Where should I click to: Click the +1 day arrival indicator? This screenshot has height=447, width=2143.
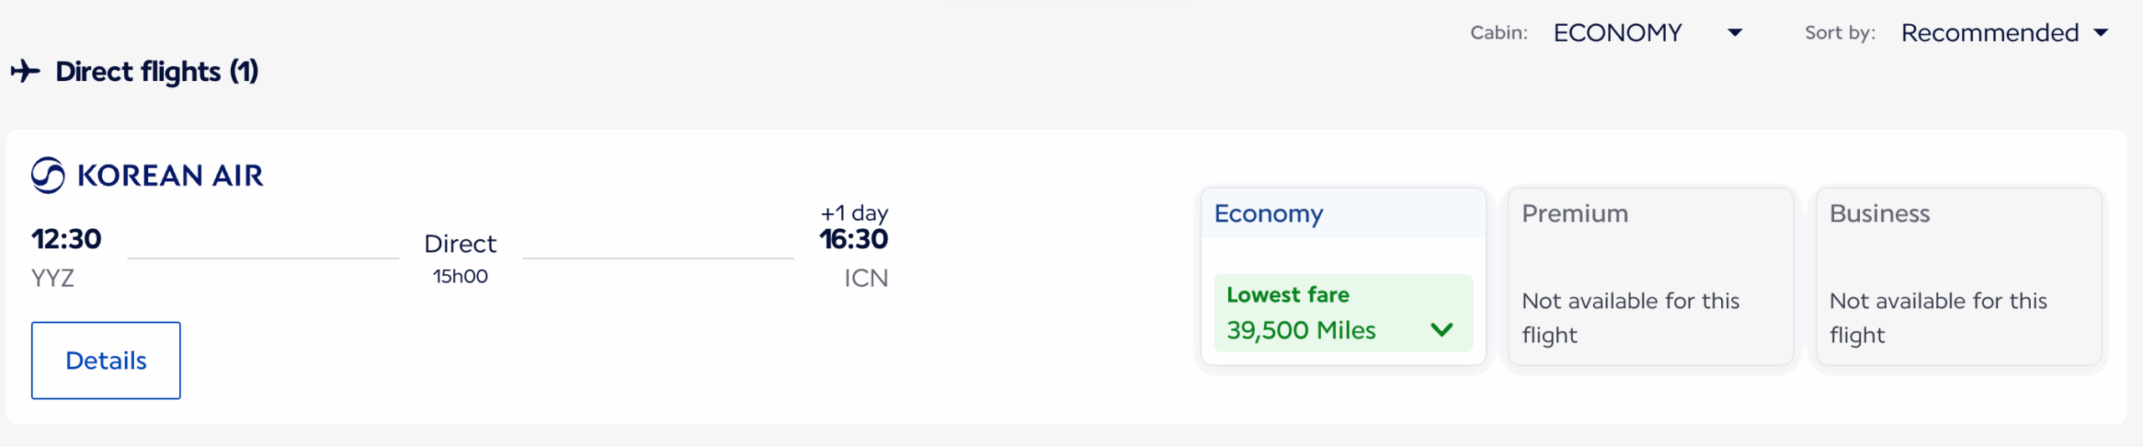pos(854,213)
